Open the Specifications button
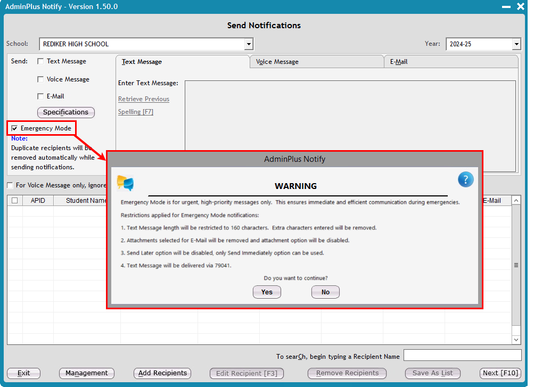The height and width of the screenshot is (387, 542). pos(65,112)
